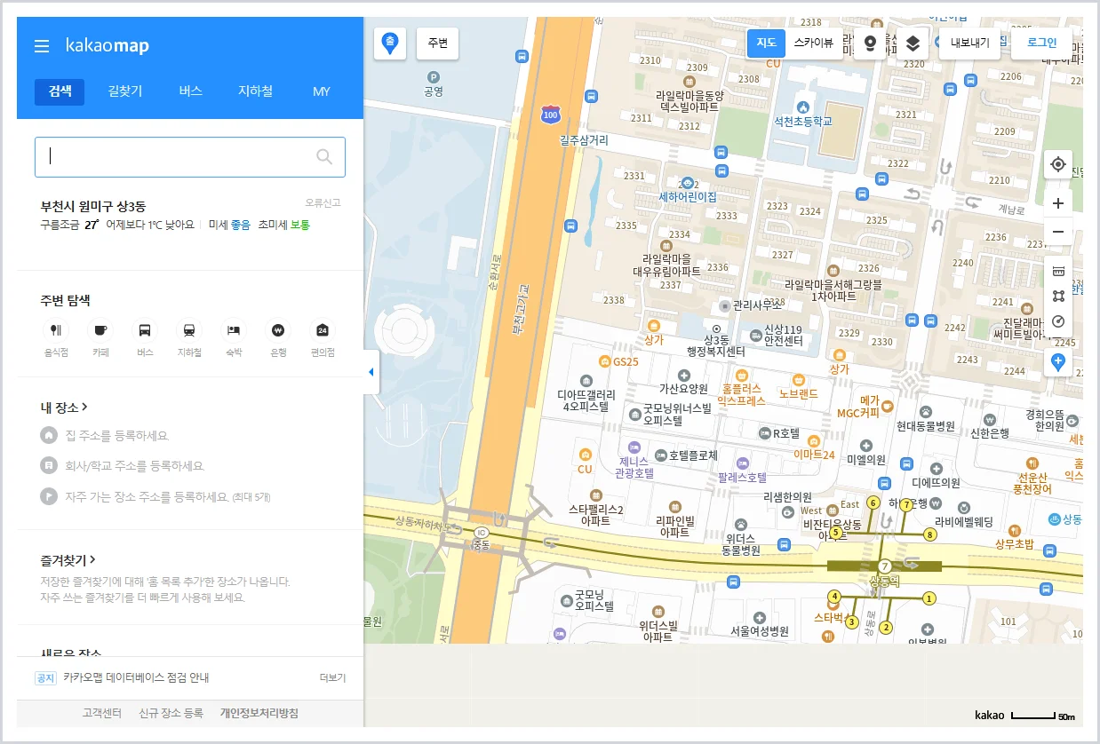The width and height of the screenshot is (1100, 744).
Task: Open the hamburger menu beside kakaomap logo
Action: [42, 46]
